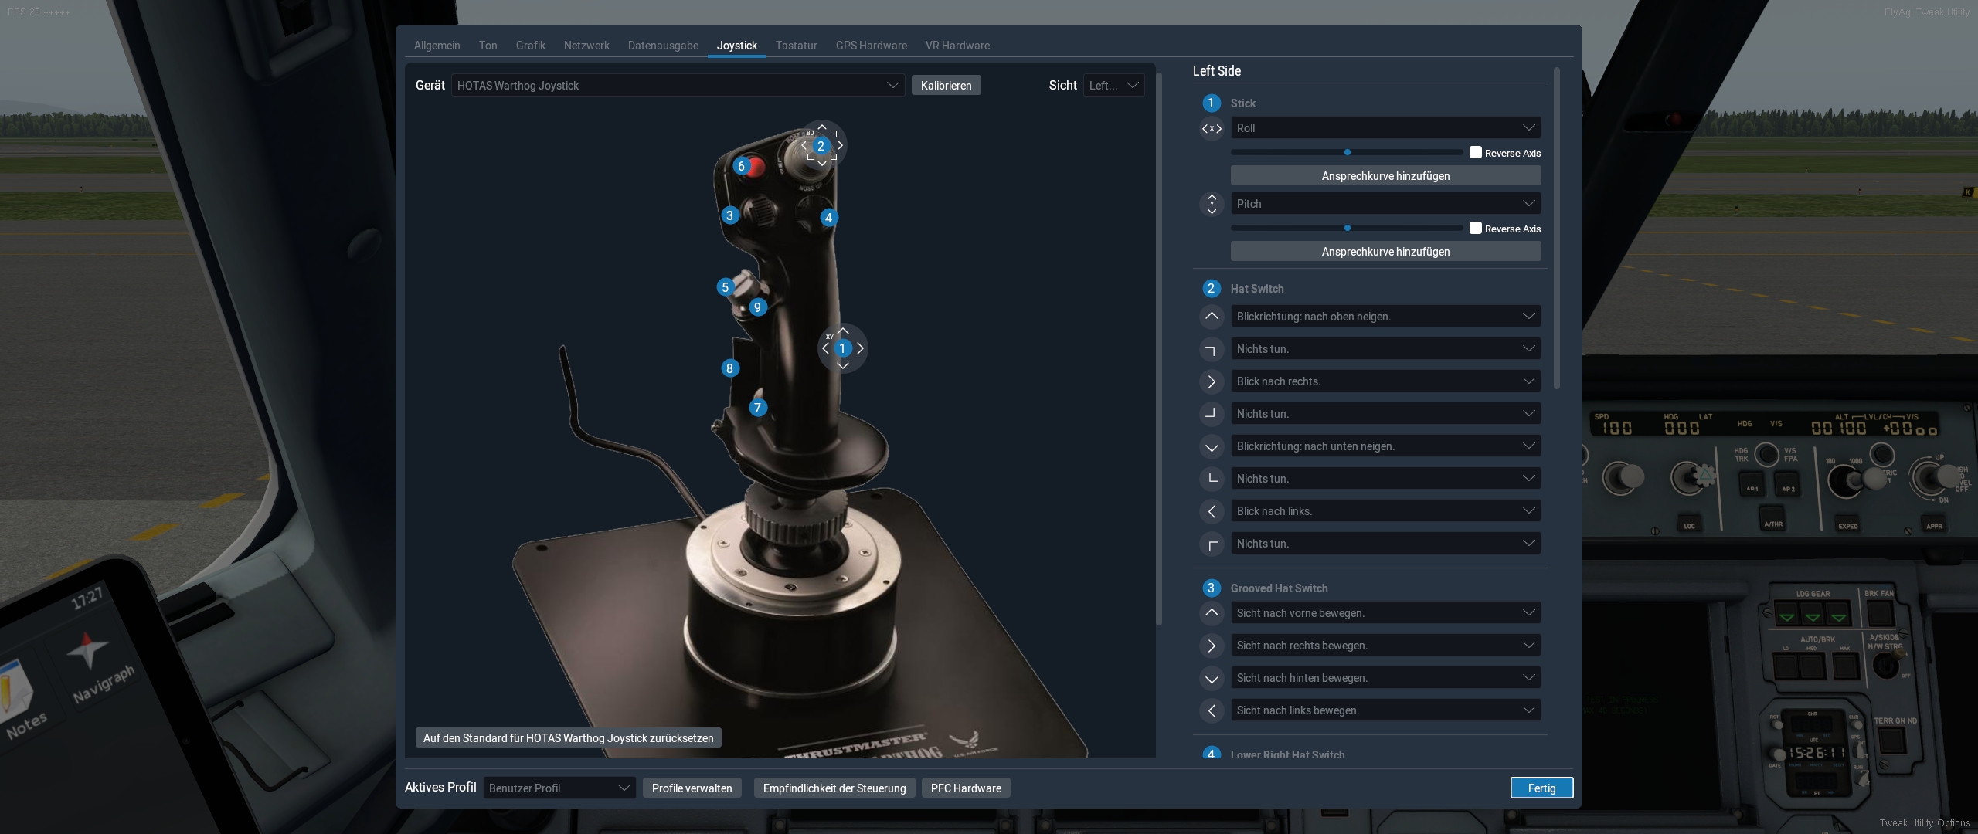Open the Aktives Profil Benutzer Profil dropdown
1978x834 pixels.
coord(559,788)
